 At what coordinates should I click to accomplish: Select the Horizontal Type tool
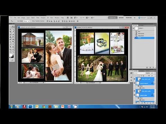(x=13, y=44)
